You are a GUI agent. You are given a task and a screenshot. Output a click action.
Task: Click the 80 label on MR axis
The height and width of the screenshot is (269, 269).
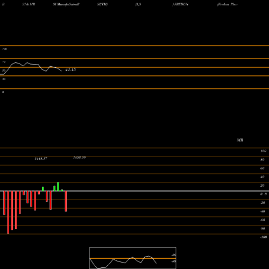(263, 160)
